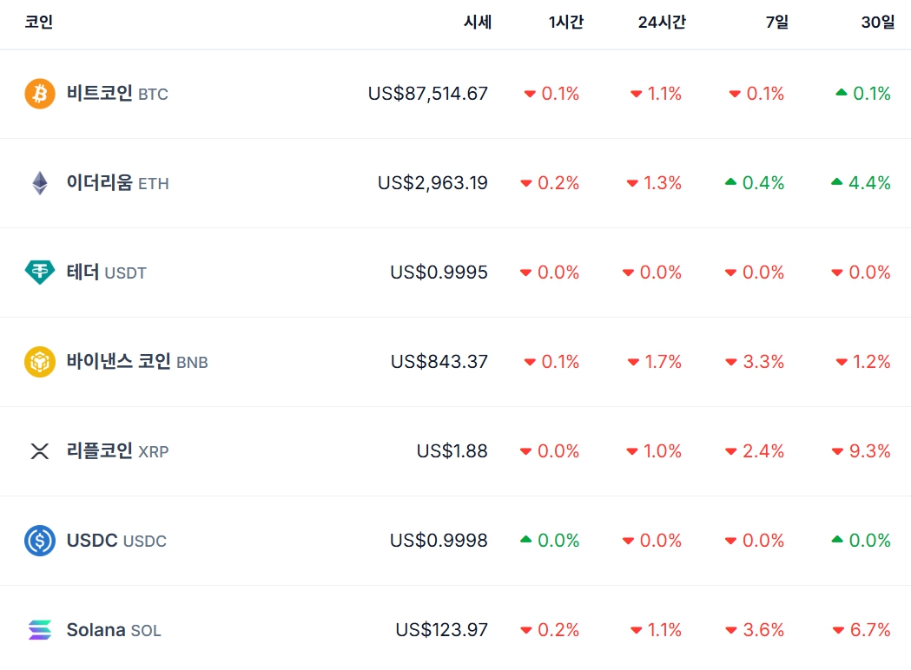Click the 바이낸스 코인 BNB name link
The height and width of the screenshot is (670, 911).
(137, 362)
